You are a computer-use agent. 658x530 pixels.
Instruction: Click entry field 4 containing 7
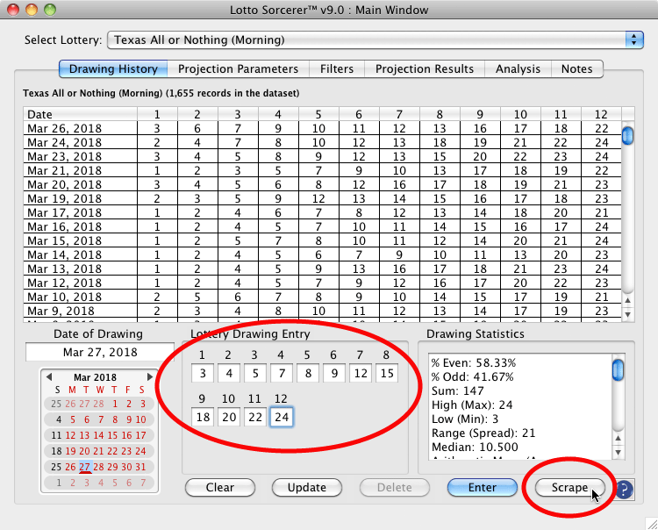[282, 373]
